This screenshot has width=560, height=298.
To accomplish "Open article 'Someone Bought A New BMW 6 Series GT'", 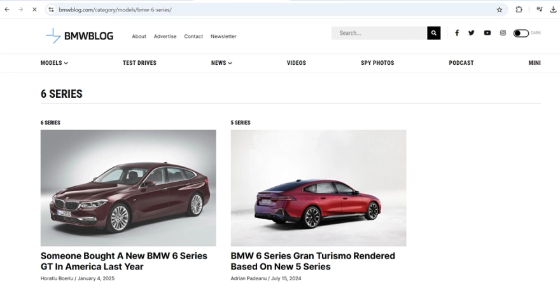I will pyautogui.click(x=124, y=261).
